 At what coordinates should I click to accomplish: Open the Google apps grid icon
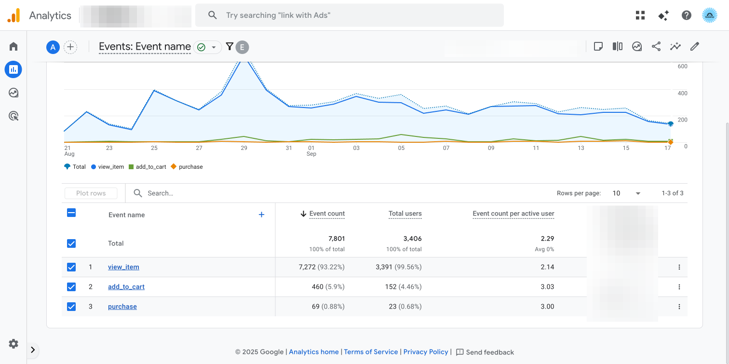tap(640, 15)
